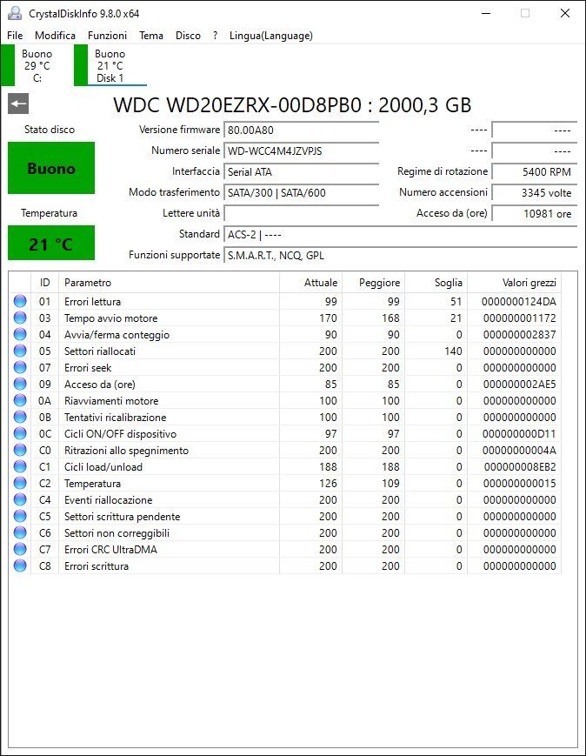Click status orb for Errori lettura row
586x756 pixels.
(x=20, y=301)
